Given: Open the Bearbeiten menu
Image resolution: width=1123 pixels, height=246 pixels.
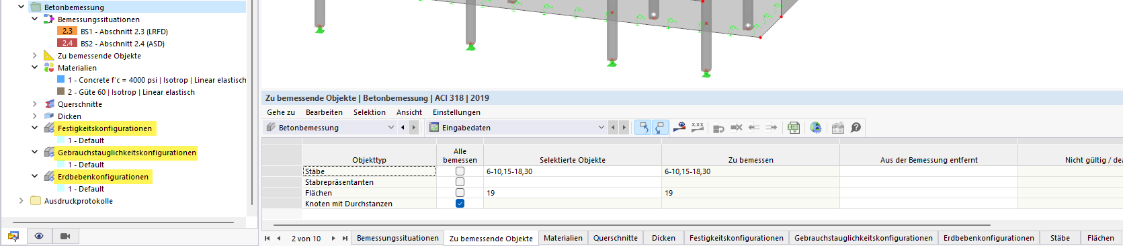Looking at the screenshot, I should click(x=324, y=112).
